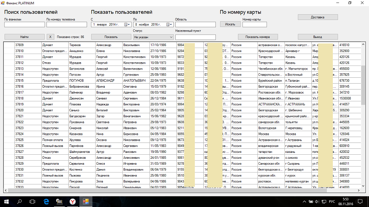The height and width of the screenshot is (207, 369).
Task: Click the scroll down arrow of table
Action: coord(363,186)
